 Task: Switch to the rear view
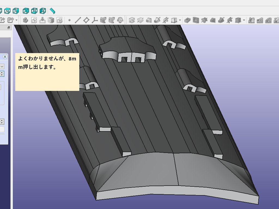(26, 11)
